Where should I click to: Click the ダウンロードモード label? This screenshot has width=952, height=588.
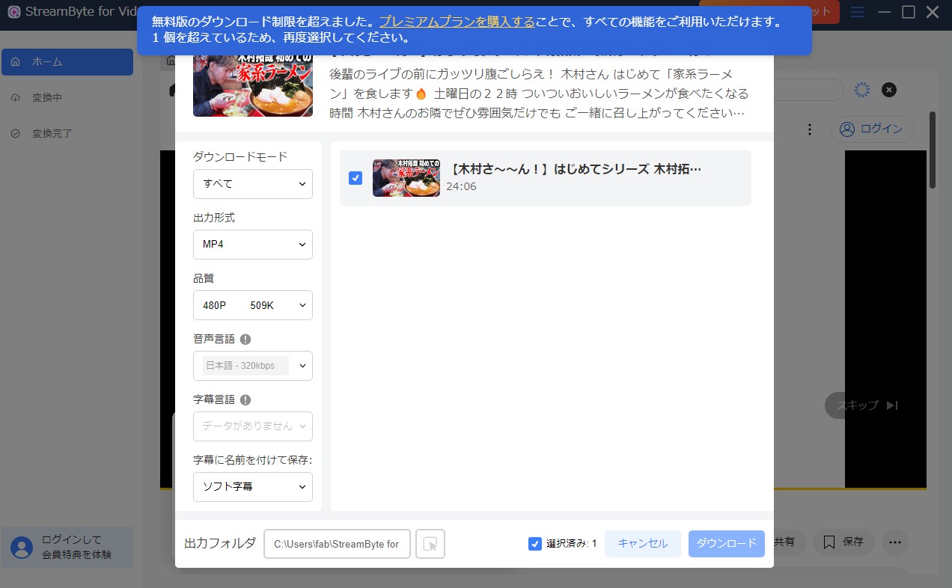[x=240, y=157]
